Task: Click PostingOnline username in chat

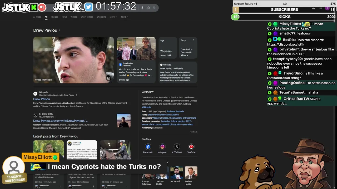Action: 293,83
